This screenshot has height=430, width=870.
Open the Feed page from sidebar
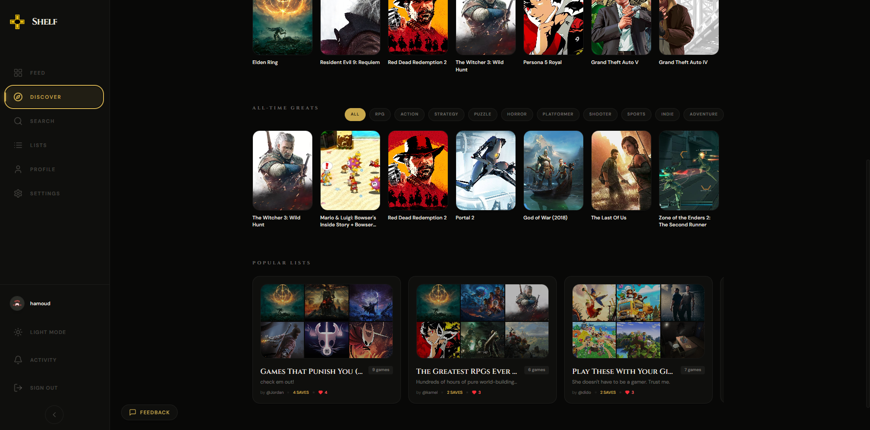click(54, 73)
